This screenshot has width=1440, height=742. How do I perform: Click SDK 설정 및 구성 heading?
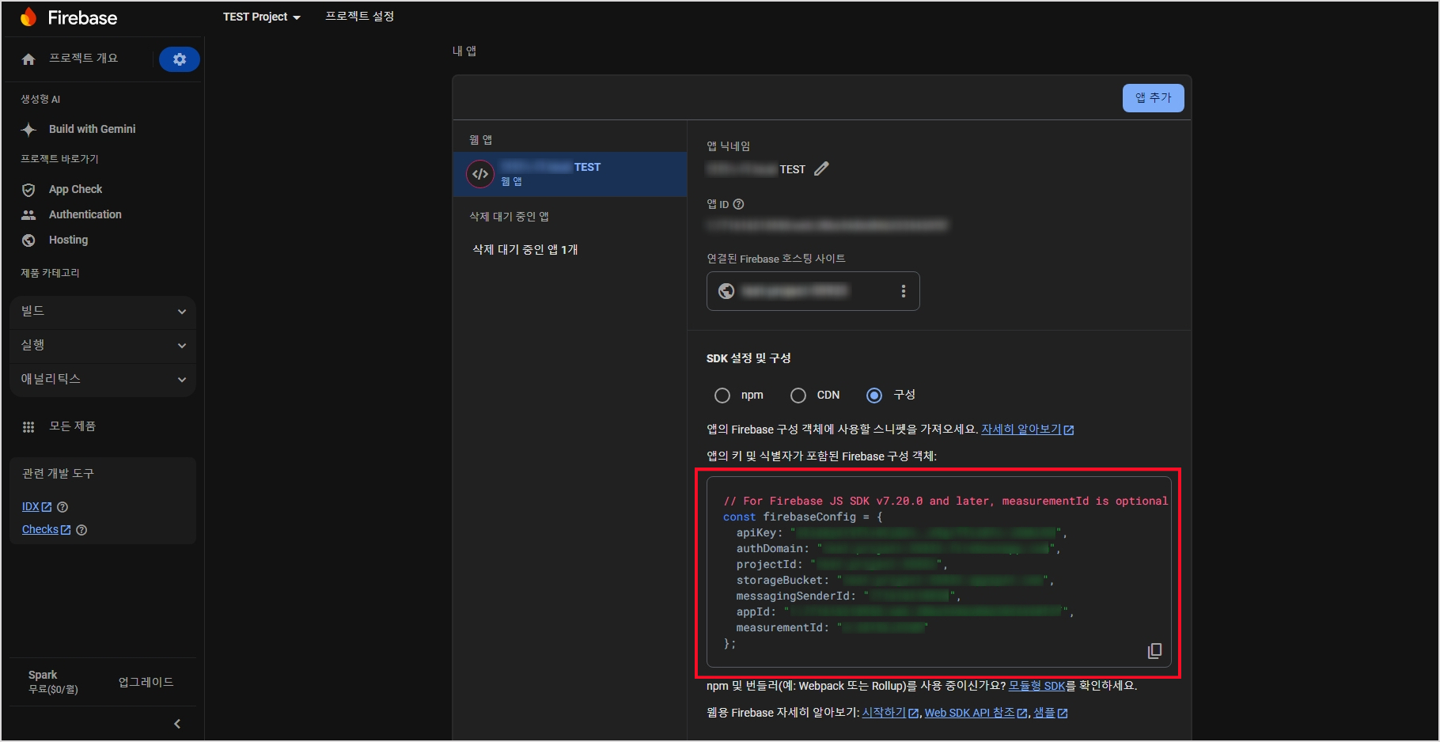click(748, 358)
